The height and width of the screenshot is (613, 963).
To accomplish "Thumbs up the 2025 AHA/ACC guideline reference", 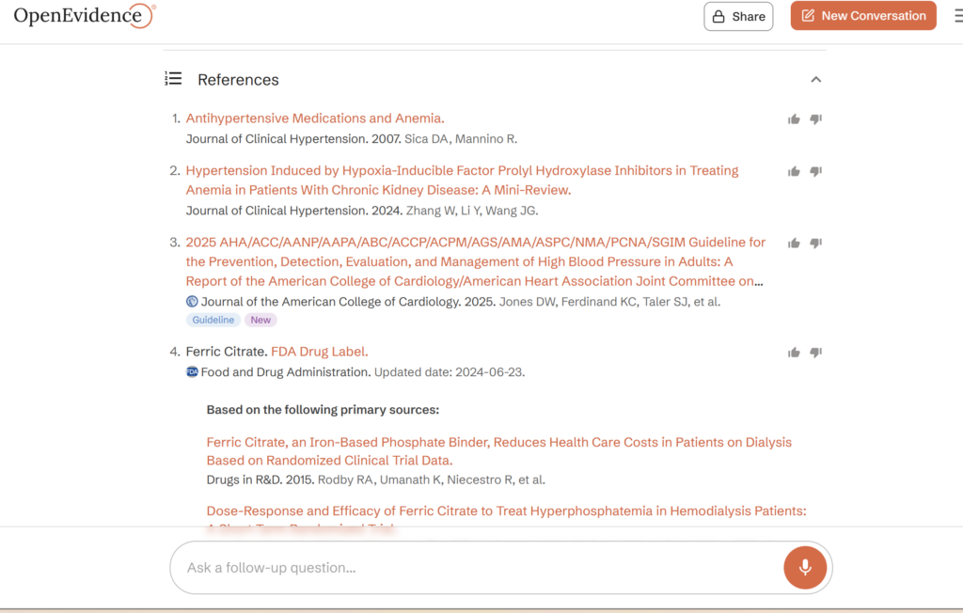I will coord(794,243).
